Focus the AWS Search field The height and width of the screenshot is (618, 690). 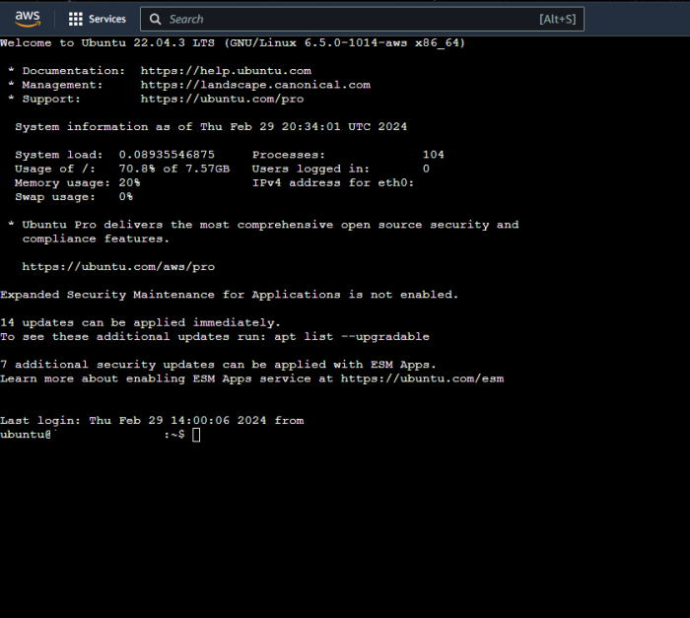coord(362,19)
